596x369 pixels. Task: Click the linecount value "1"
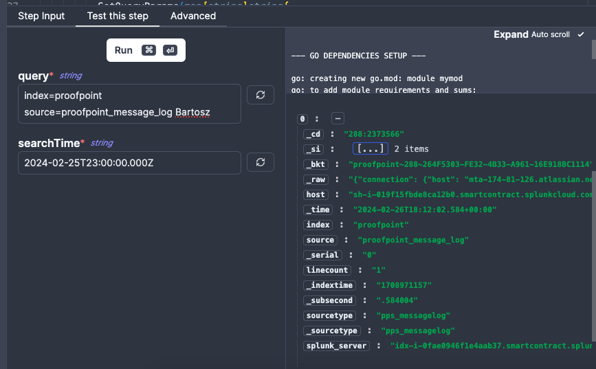[x=378, y=270]
